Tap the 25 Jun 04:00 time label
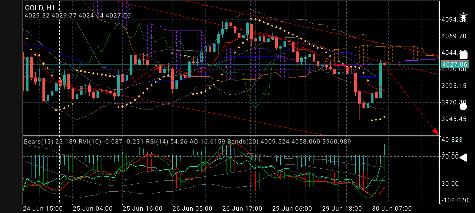Screen dimensions: 475x213 tap(93, 209)
